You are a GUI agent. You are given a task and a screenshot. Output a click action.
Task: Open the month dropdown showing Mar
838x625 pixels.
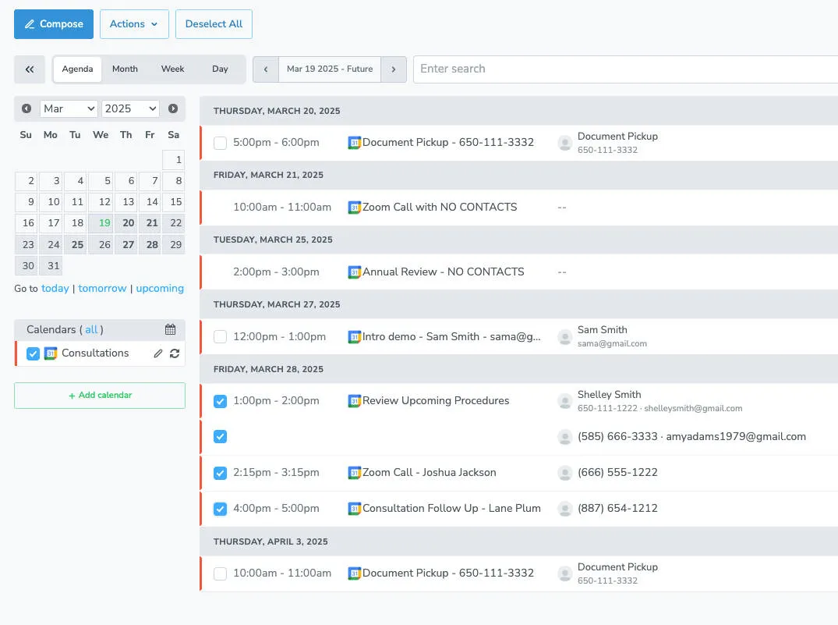pos(68,108)
